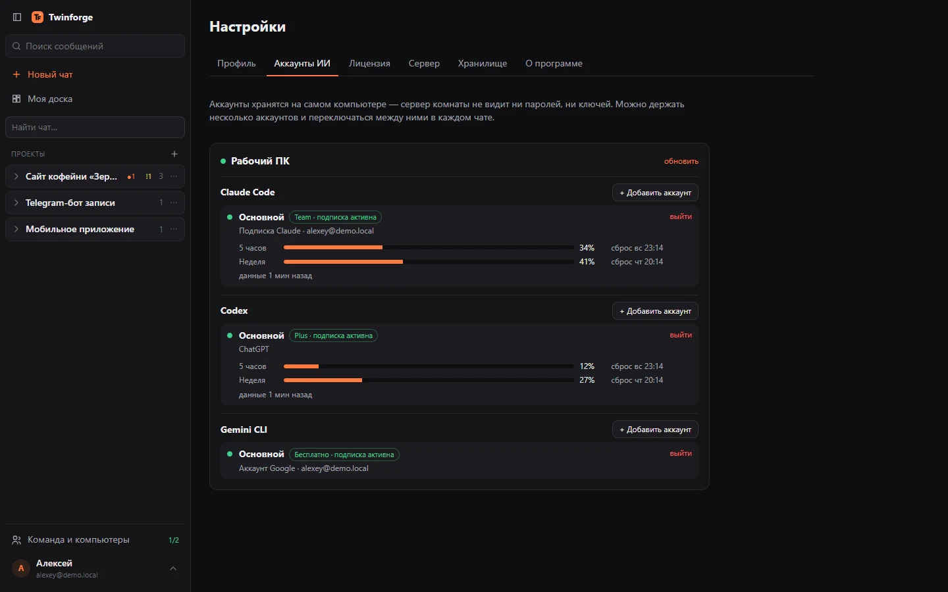This screenshot has width=948, height=592.
Task: Click the status dot of the Gemini CLI account
Action: 230,454
